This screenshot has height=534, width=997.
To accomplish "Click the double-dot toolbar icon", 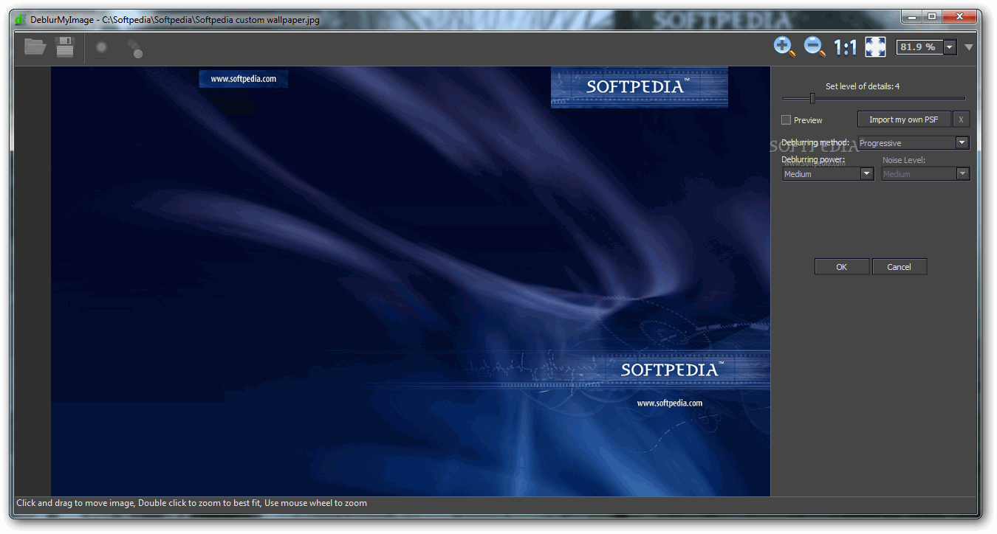I will (134, 49).
